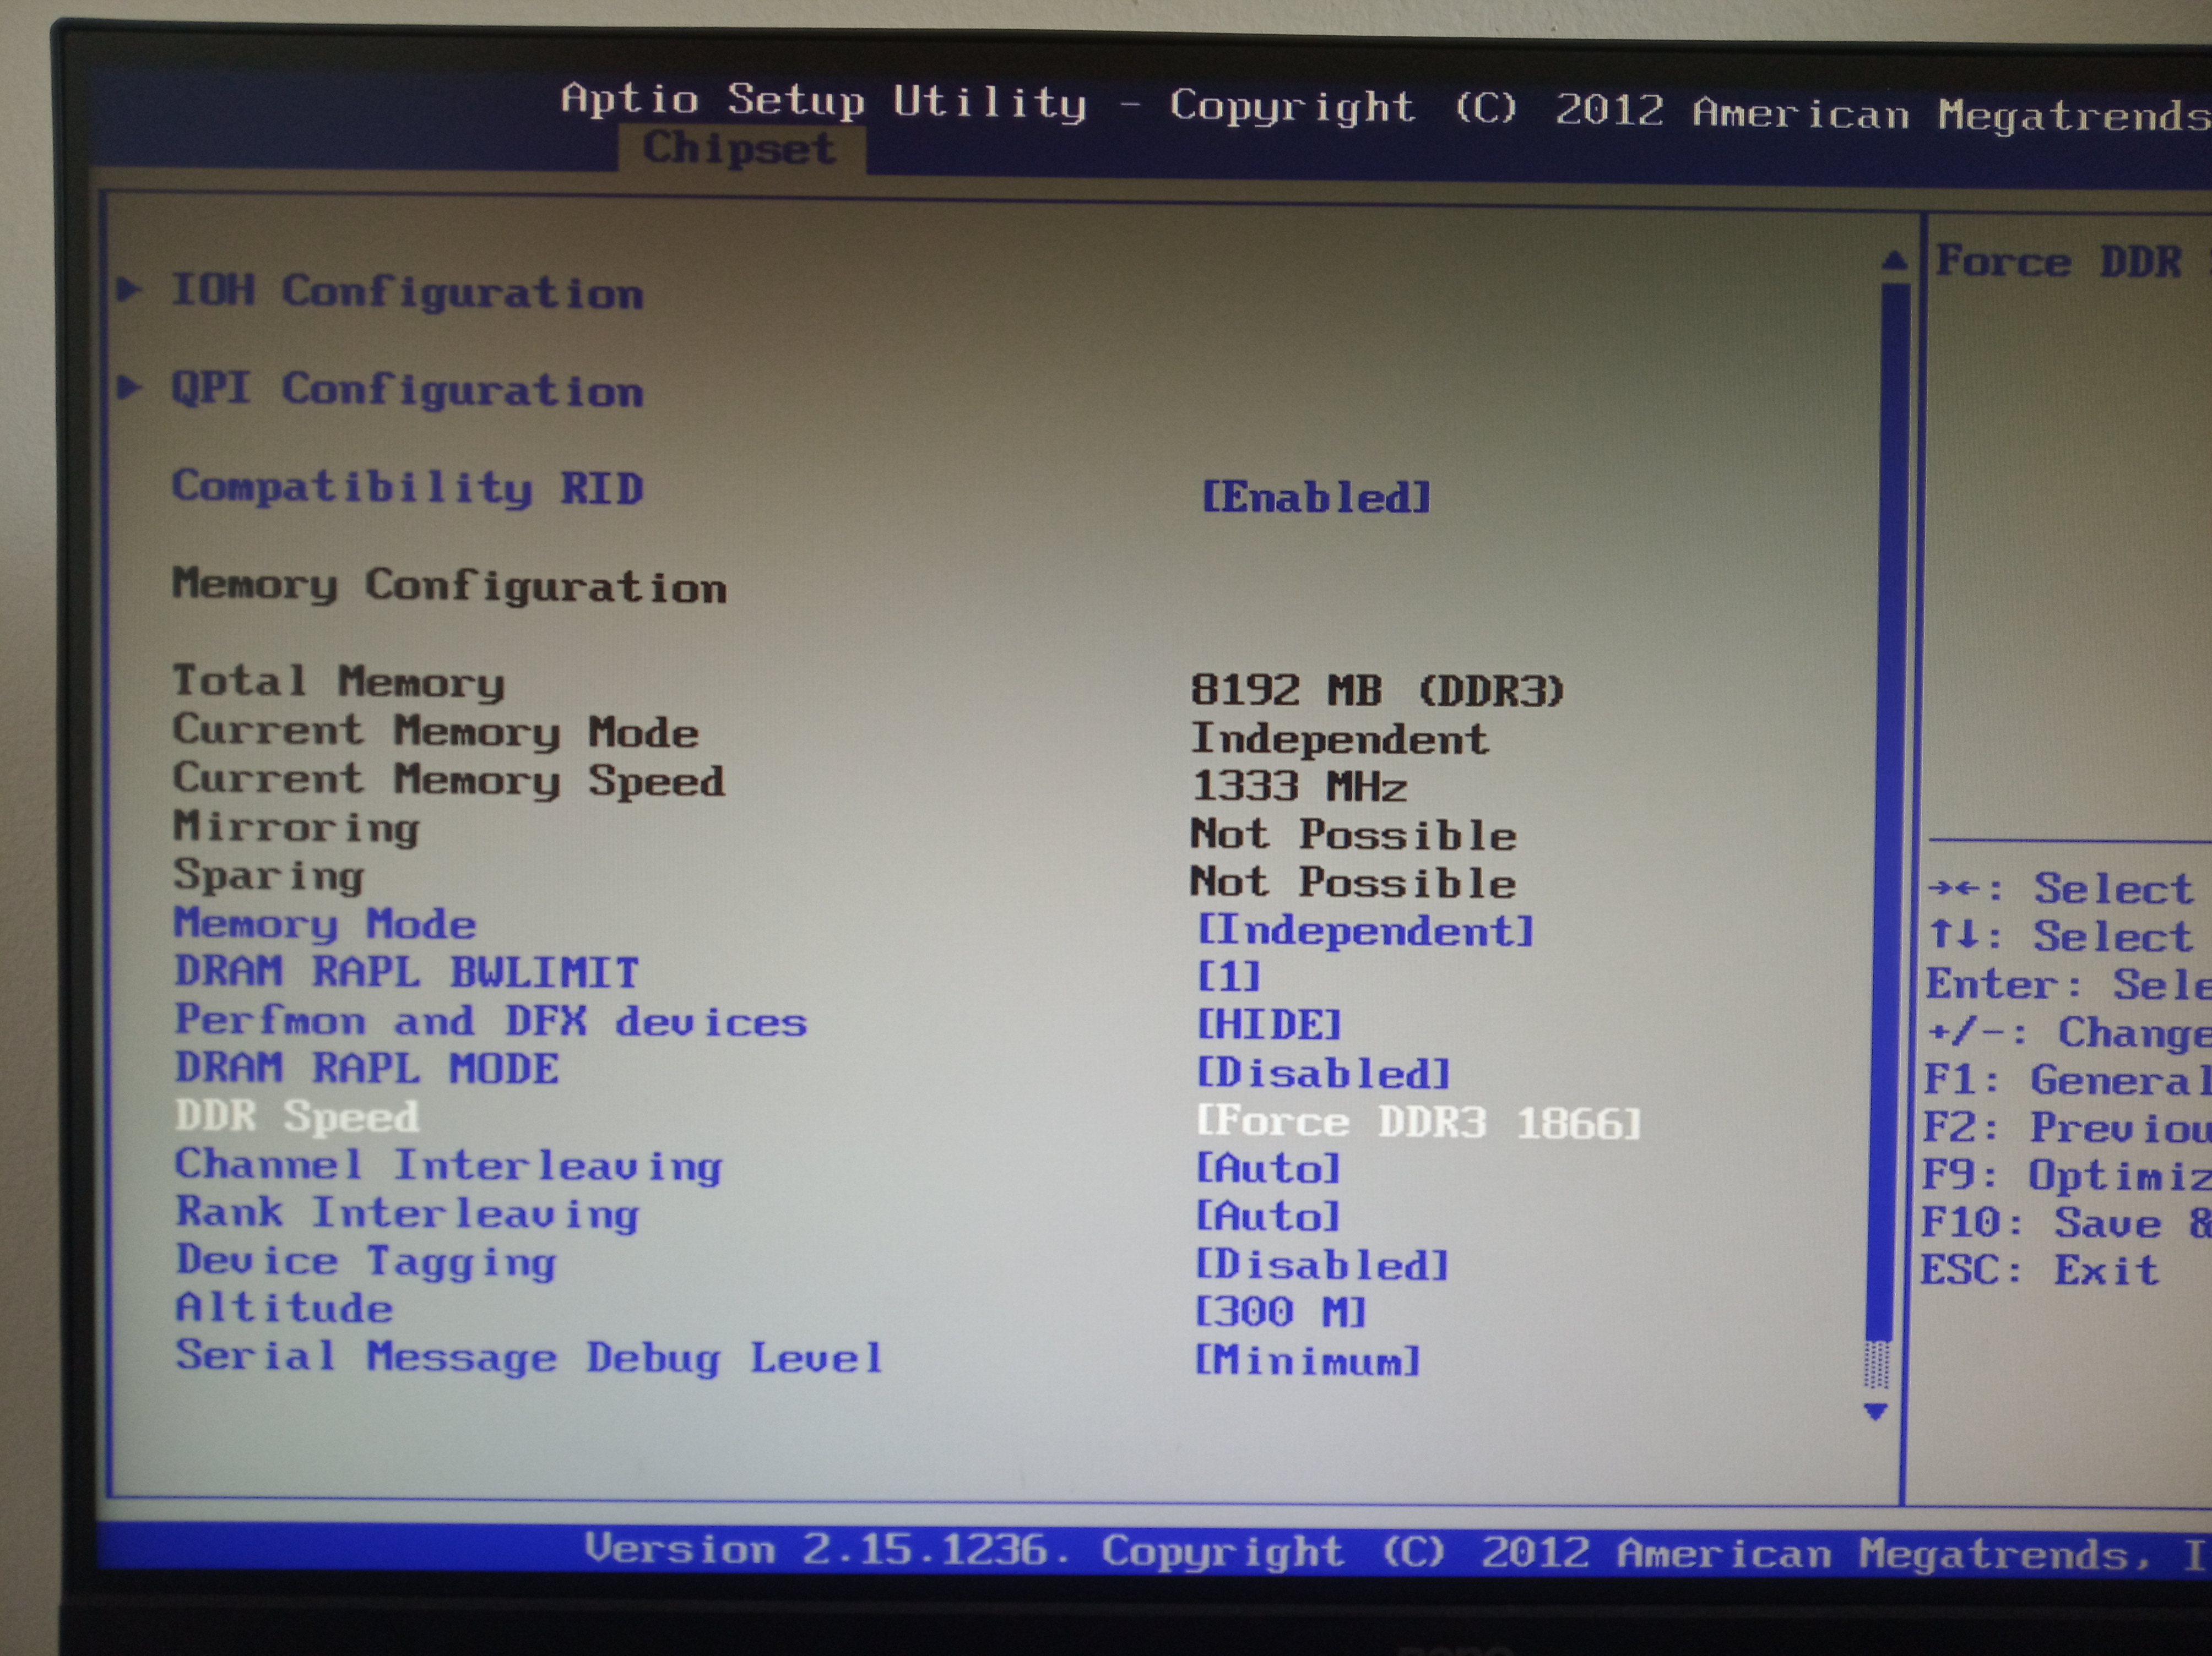Open the IOH Configuration submenu
Screen dimensions: 2212x1656
point(407,292)
